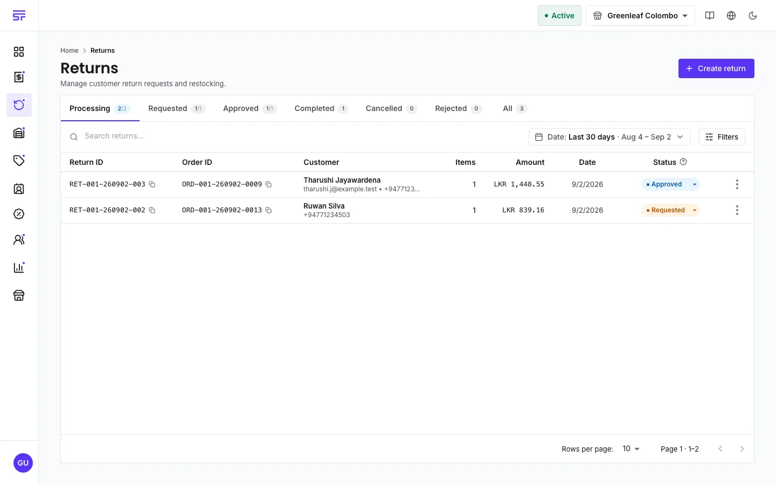Click the Amount column header
Viewport: 776px width, 485px height.
pos(530,162)
